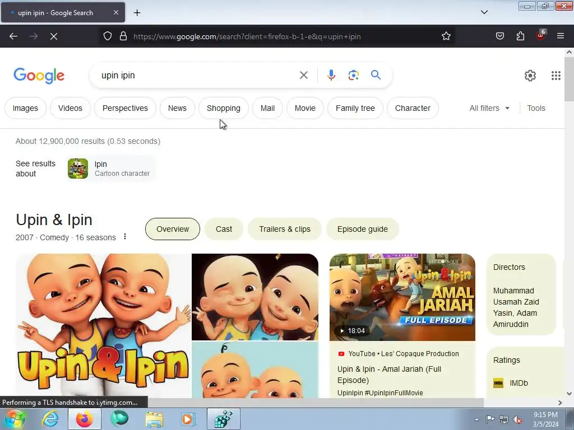Expand the All filters dropdown

click(x=489, y=108)
